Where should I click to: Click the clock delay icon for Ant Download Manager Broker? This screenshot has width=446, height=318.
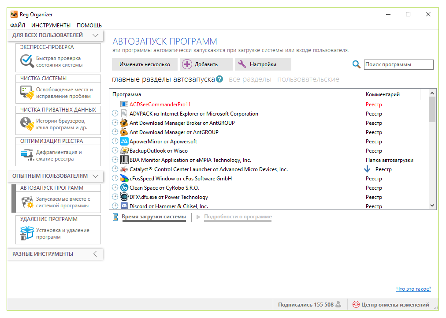(115, 123)
